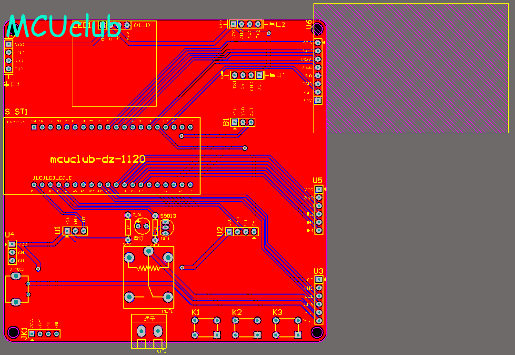Click the square pad of button K2
Screen dimensions: 515x355
tap(257, 335)
